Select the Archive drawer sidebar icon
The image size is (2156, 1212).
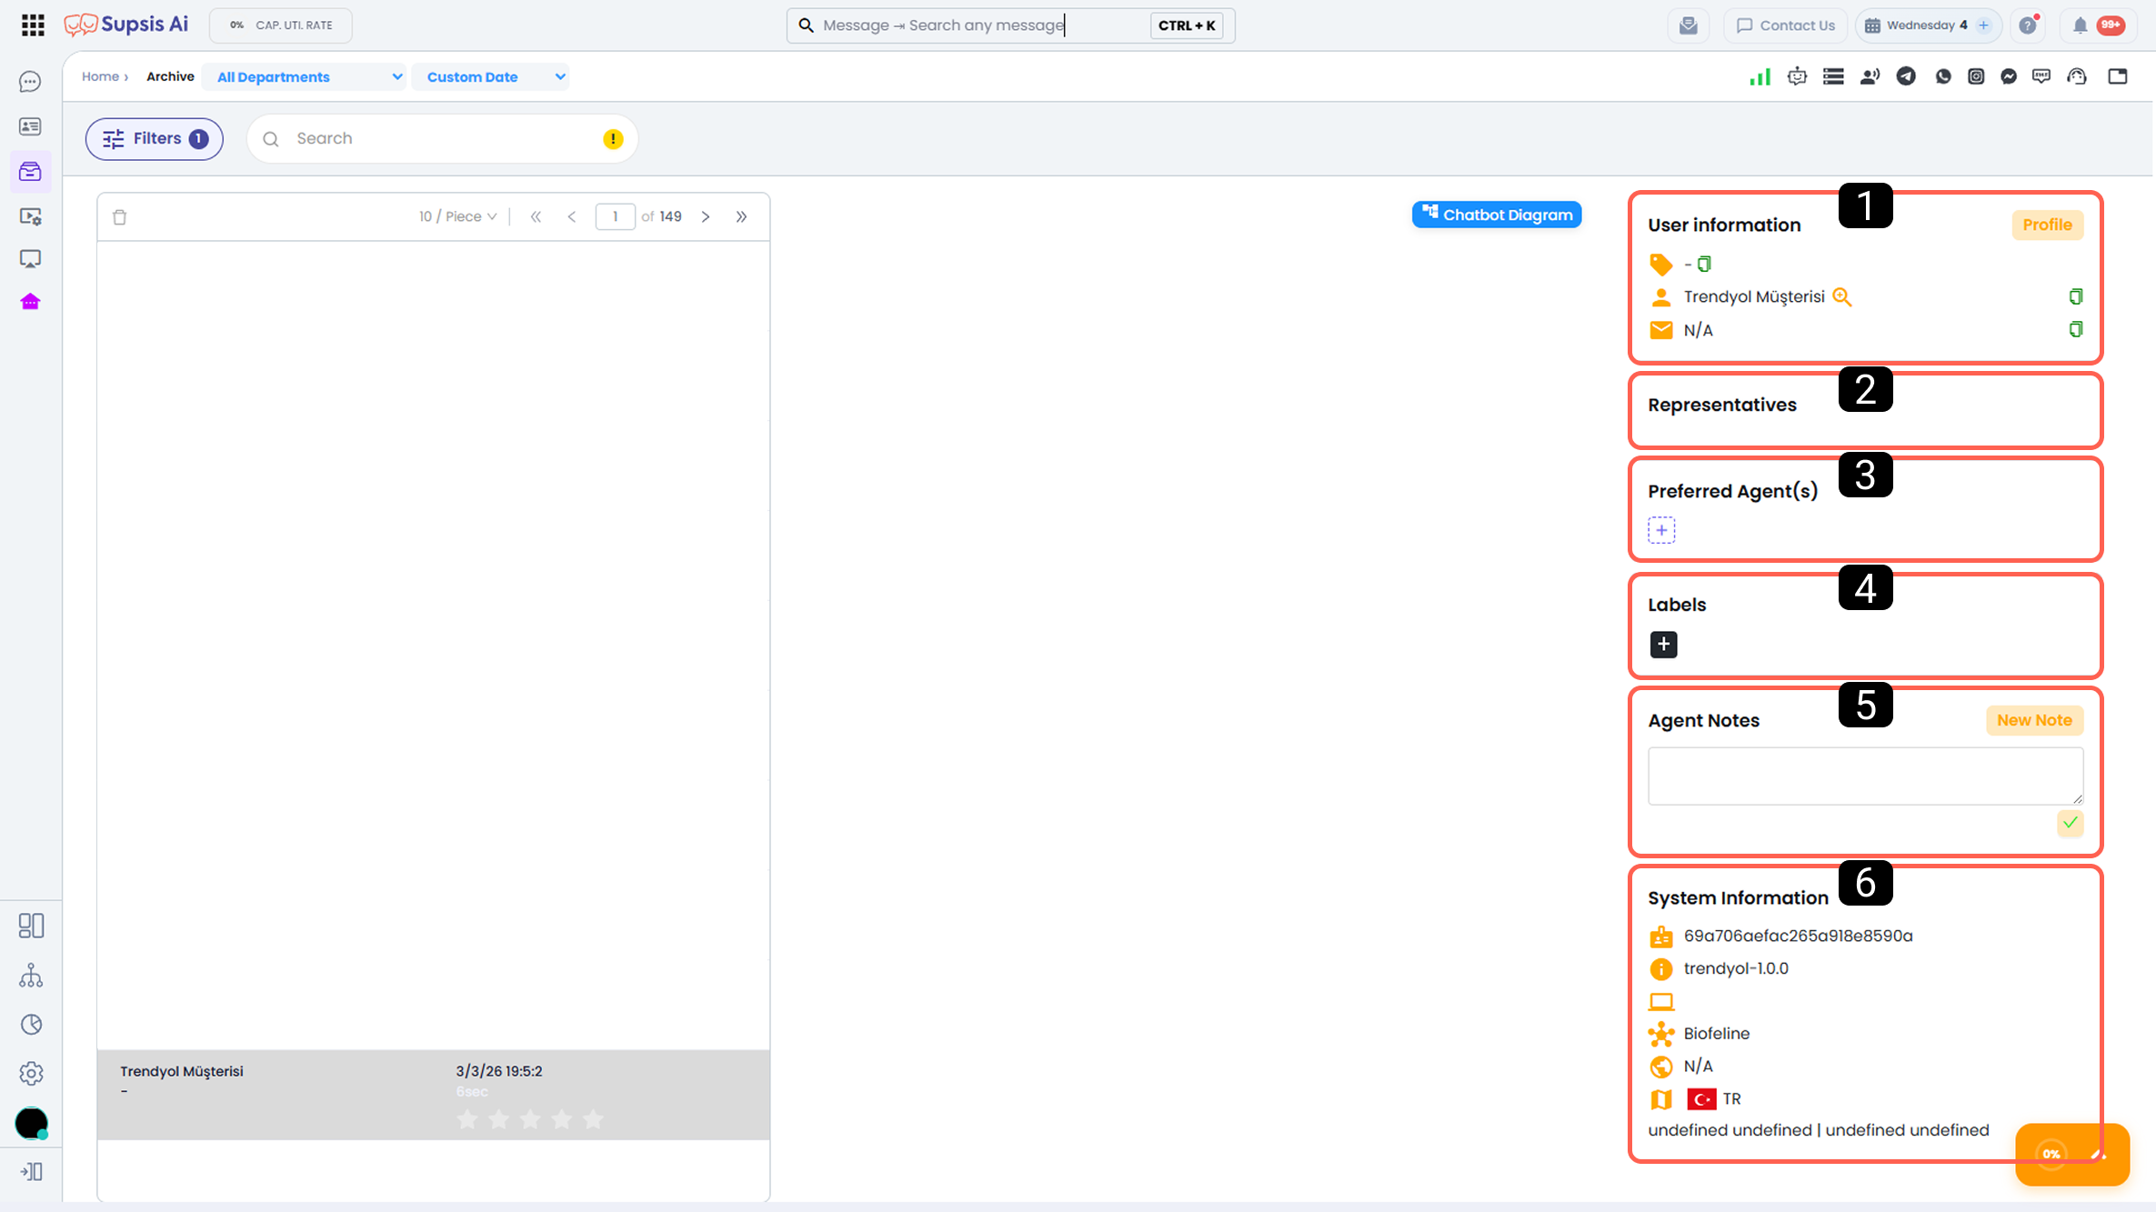coord(30,171)
